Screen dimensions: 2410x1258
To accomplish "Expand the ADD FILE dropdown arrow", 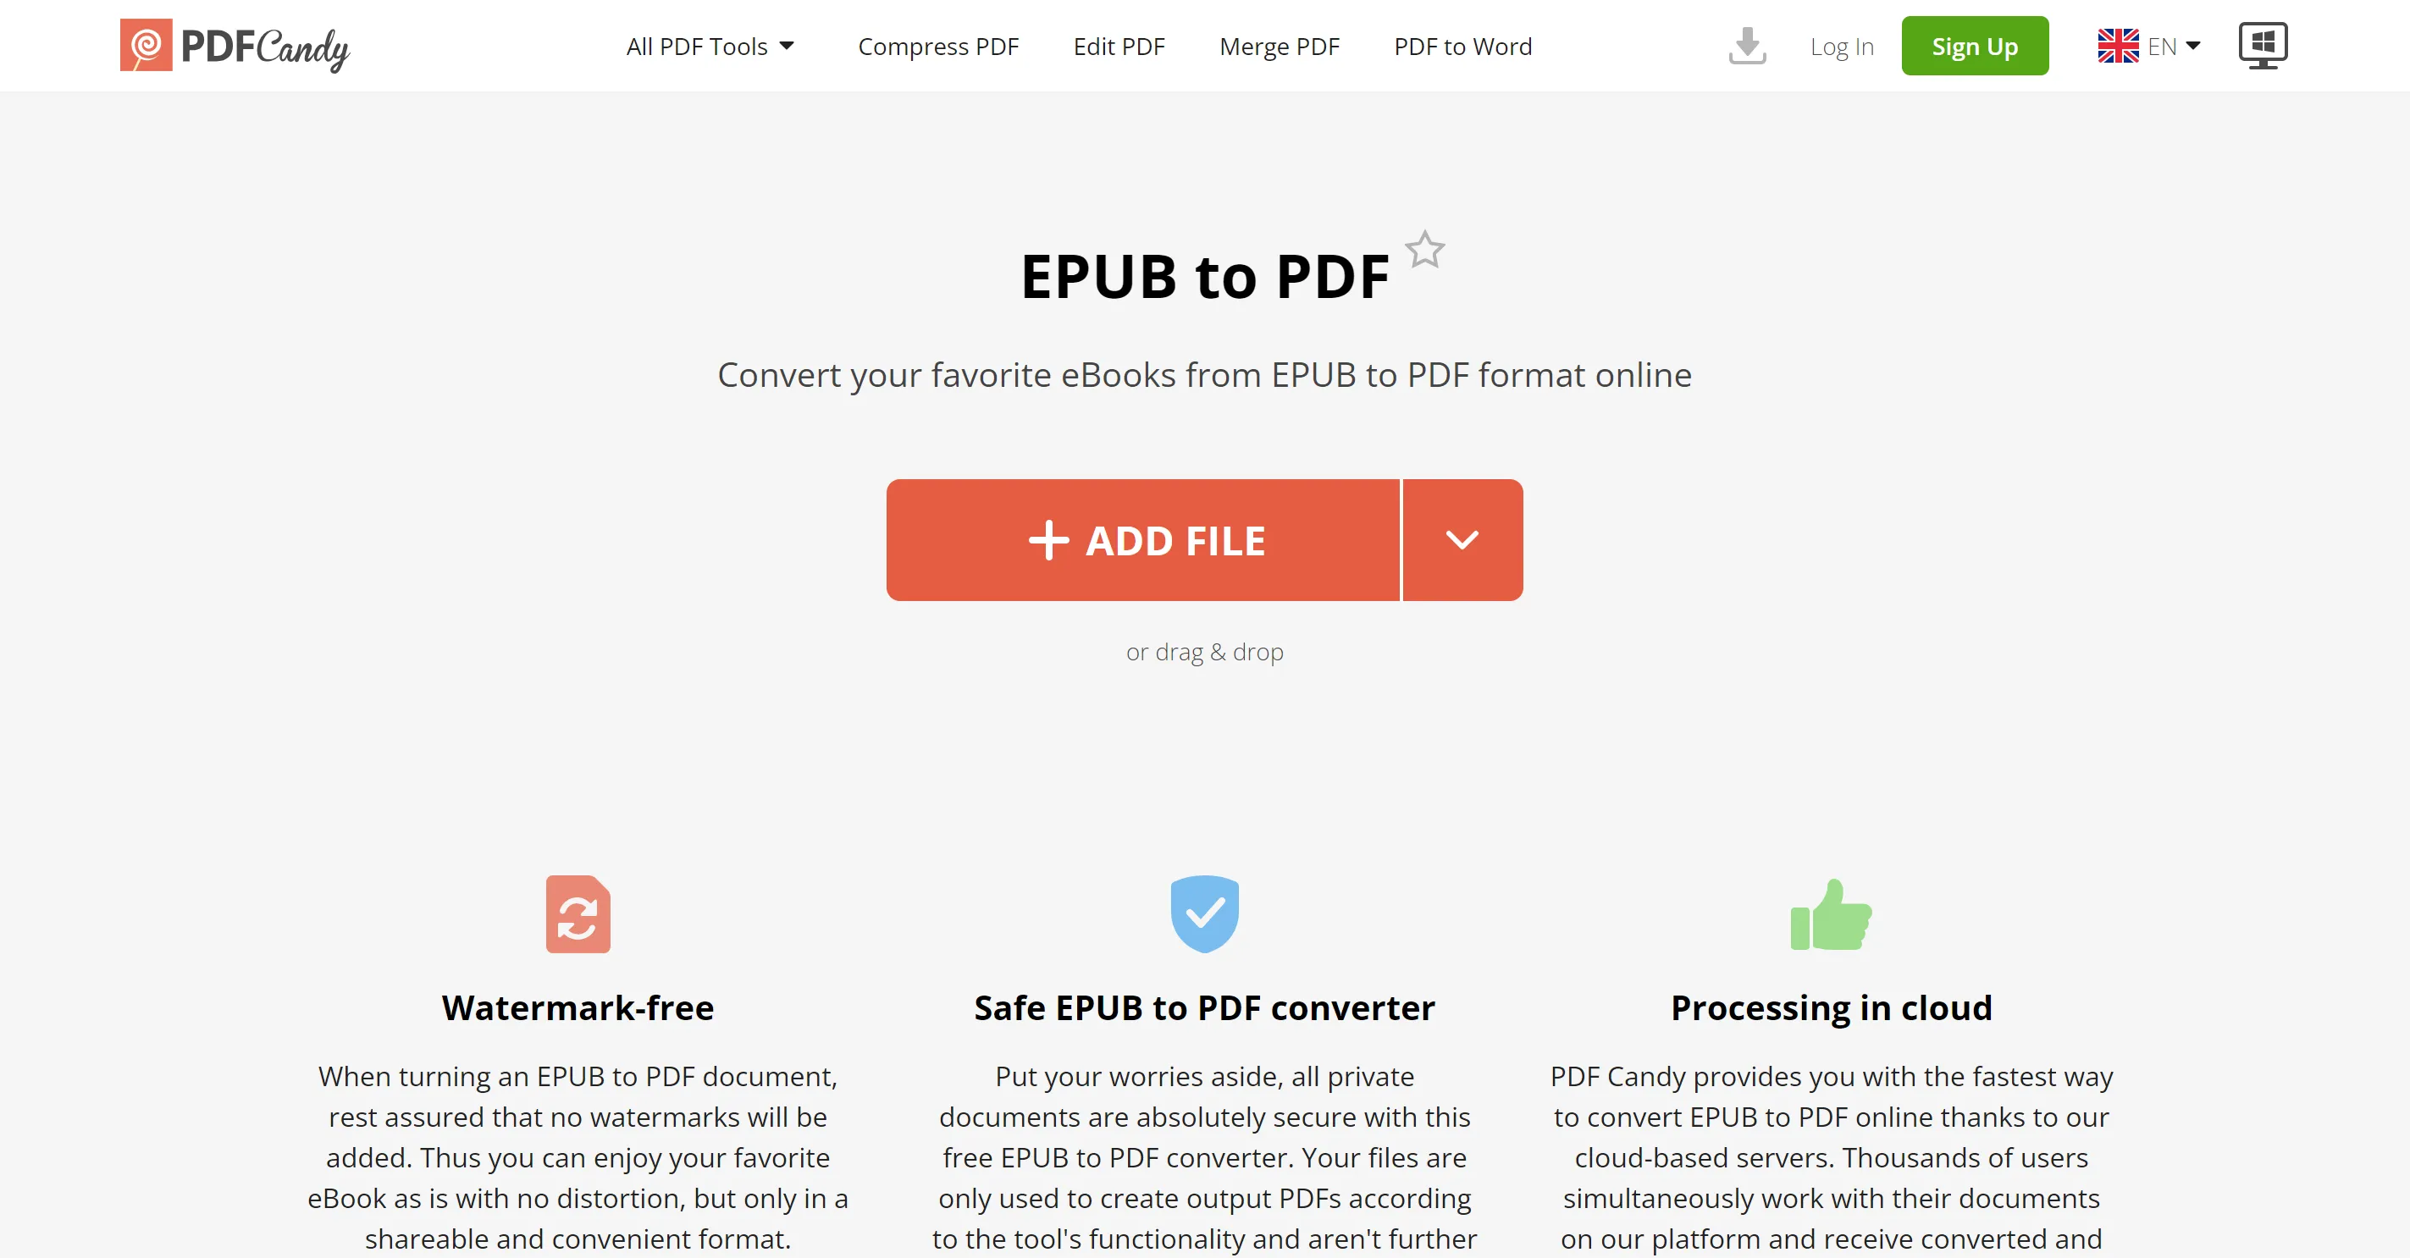I will click(1462, 539).
